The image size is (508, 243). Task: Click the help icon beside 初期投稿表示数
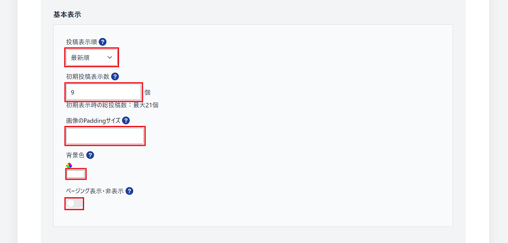(115, 76)
